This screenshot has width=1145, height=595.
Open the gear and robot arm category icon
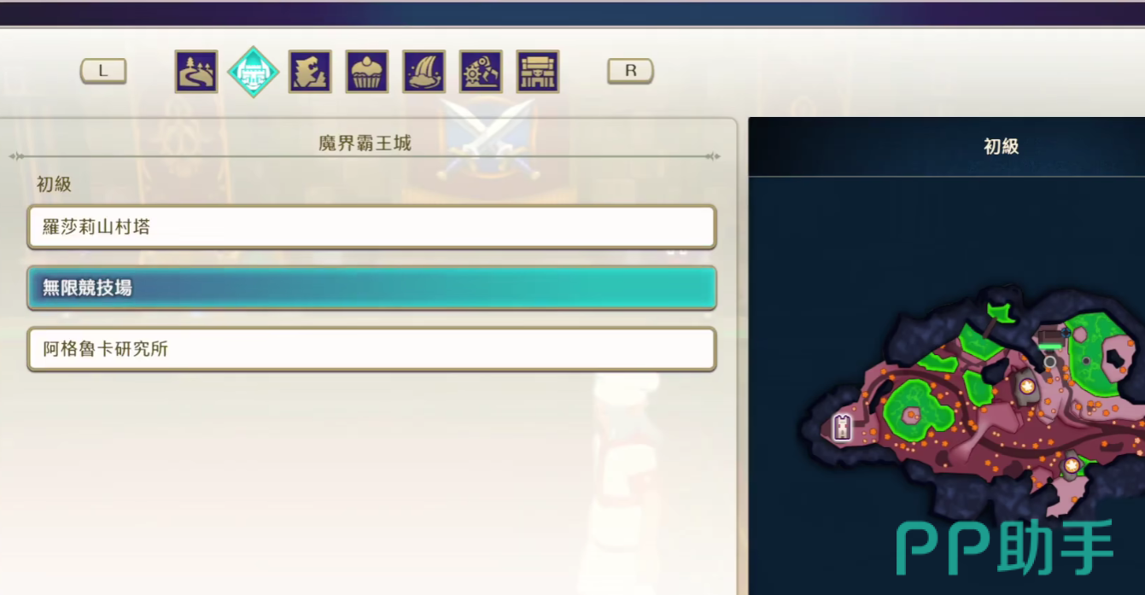tap(481, 72)
